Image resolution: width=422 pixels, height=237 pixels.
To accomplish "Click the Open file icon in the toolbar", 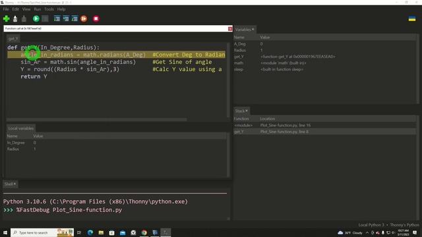I will 15,19.
